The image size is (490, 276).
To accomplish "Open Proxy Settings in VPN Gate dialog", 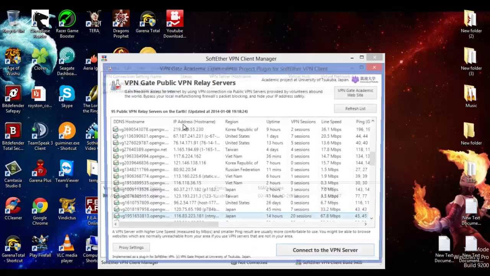I will [x=131, y=248].
